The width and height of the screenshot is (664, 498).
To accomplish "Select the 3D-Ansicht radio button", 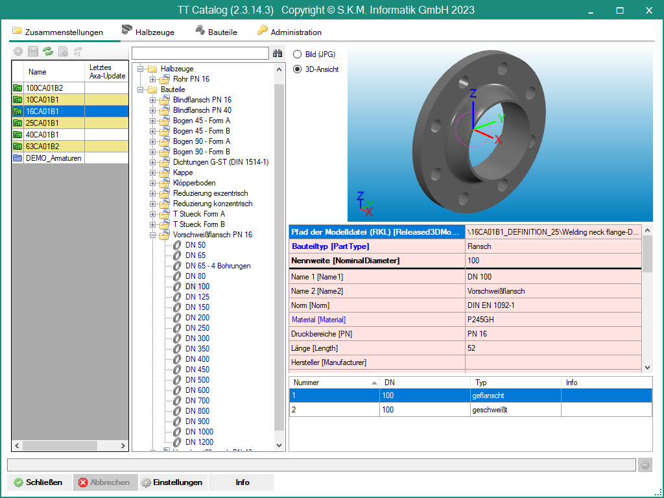I will 297,69.
